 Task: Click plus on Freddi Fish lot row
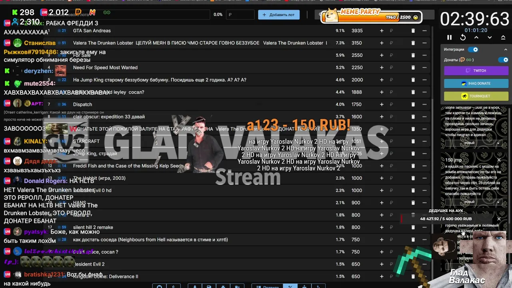pyautogui.click(x=382, y=166)
